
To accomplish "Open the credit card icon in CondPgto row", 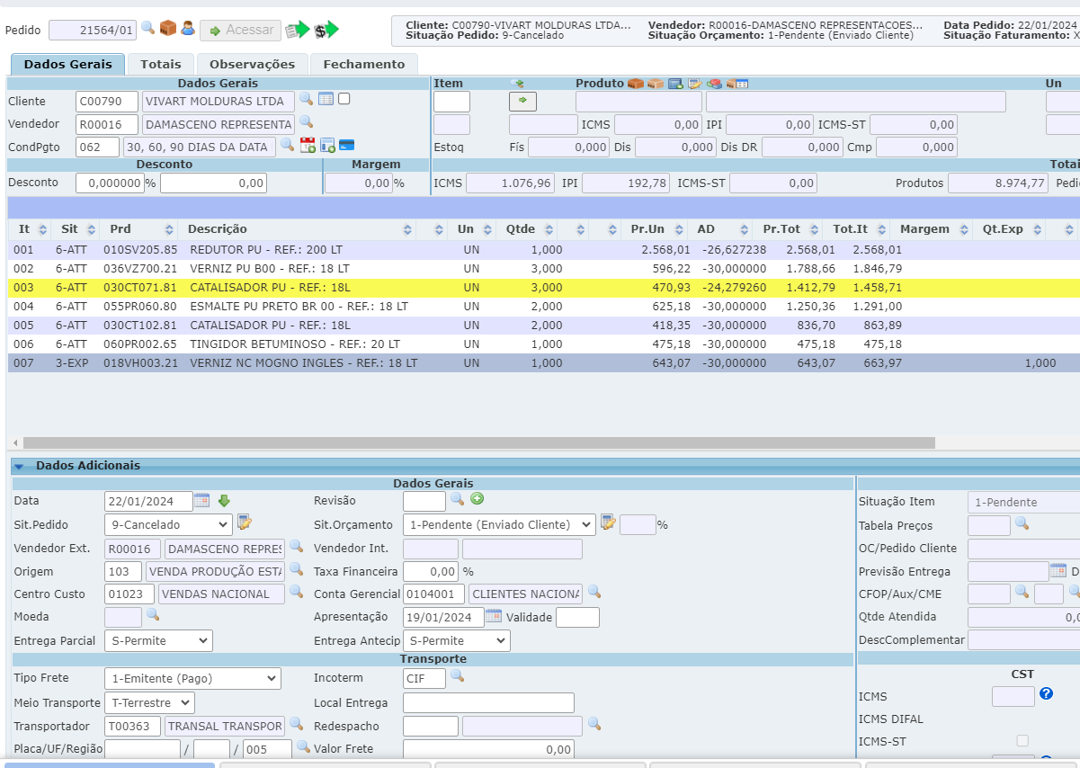I will [346, 145].
